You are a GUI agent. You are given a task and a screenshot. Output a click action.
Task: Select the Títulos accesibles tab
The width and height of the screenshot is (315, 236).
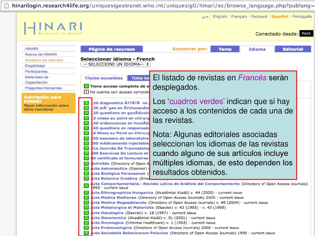(x=103, y=78)
